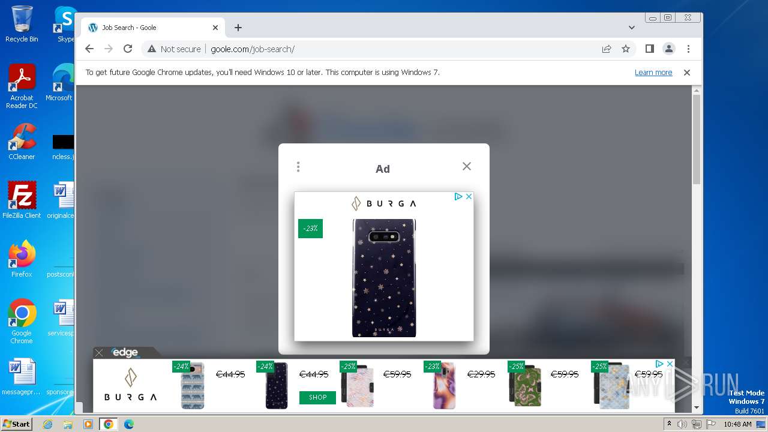Open the CCleaner desktop icon
This screenshot has width=768, height=432.
pyautogui.click(x=22, y=142)
